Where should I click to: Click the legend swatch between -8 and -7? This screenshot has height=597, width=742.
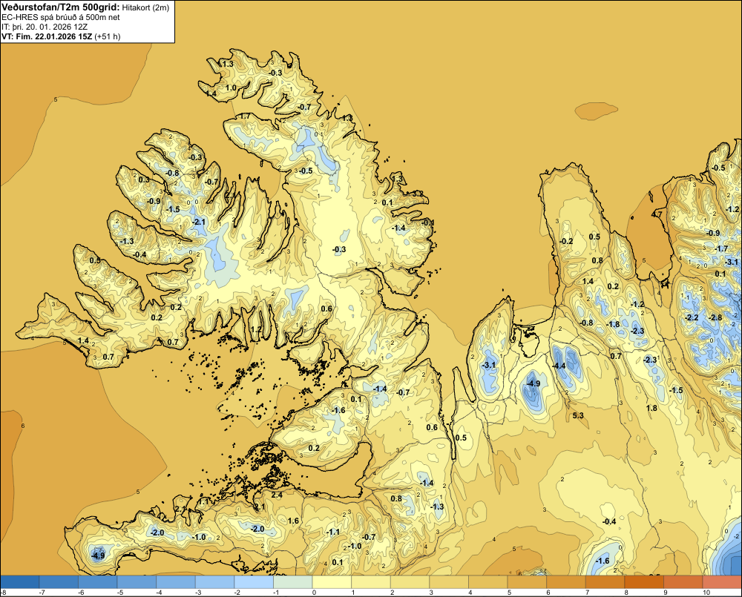(x=20, y=582)
